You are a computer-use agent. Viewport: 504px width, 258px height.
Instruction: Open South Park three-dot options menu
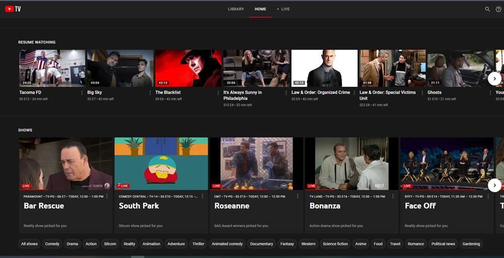click(x=203, y=197)
